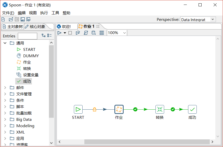Click the collapse all tree icon

[x=49, y=35]
